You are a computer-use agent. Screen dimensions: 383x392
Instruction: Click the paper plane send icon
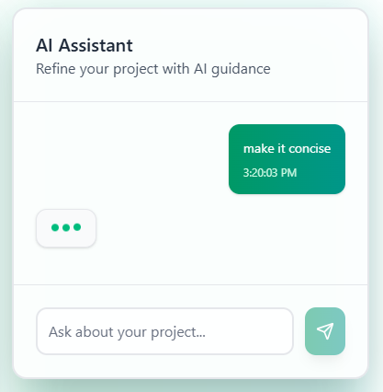click(x=325, y=331)
